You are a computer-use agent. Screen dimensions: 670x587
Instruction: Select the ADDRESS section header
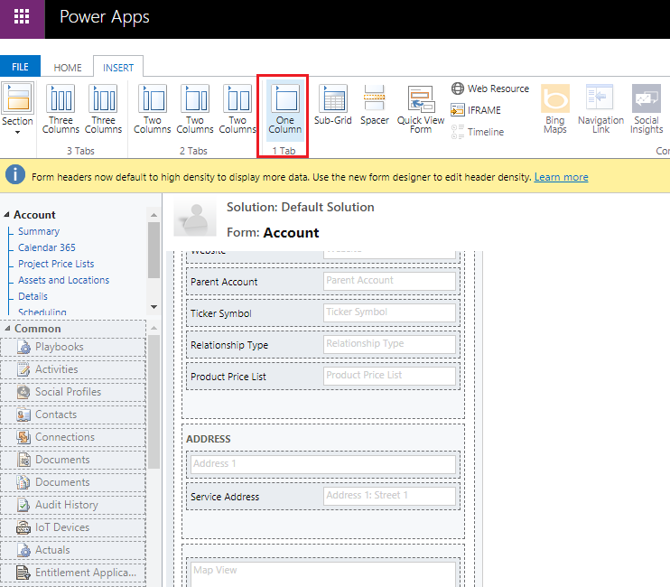[209, 439]
